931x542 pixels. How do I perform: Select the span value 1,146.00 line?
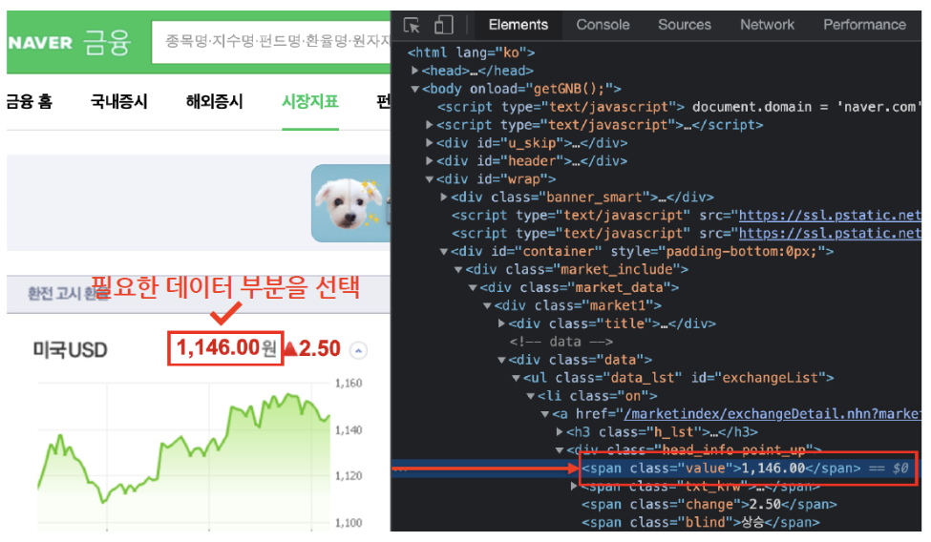coord(721,469)
